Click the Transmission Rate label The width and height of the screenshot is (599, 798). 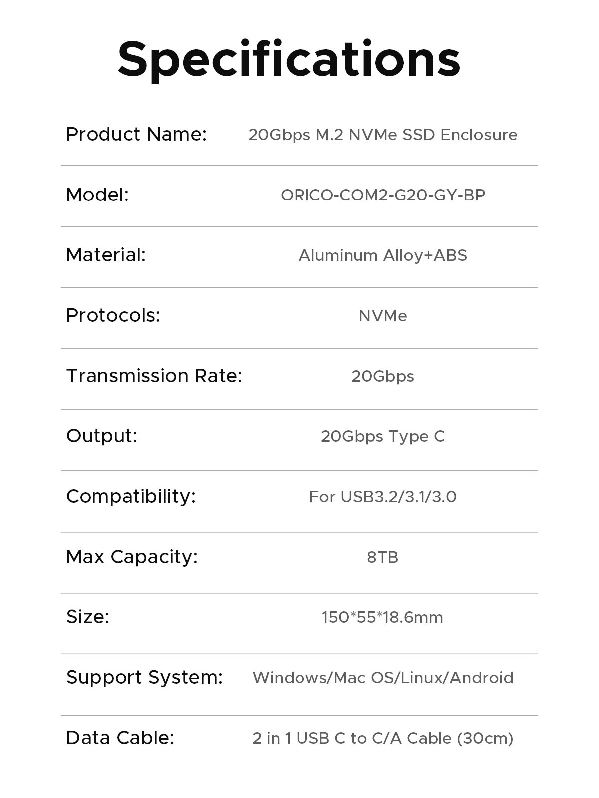pyautogui.click(x=154, y=376)
